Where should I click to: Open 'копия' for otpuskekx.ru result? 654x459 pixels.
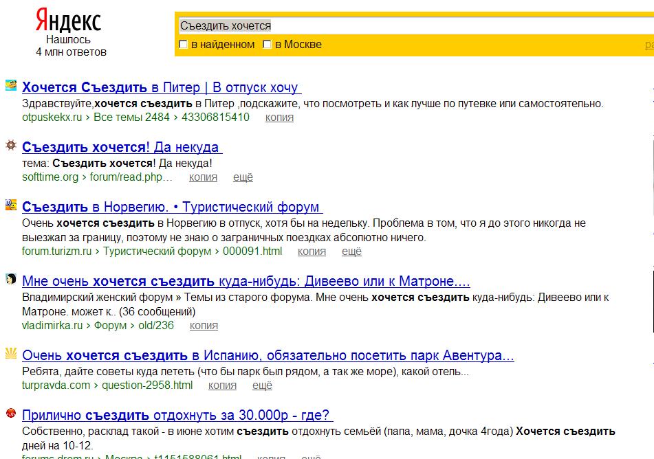pos(279,117)
